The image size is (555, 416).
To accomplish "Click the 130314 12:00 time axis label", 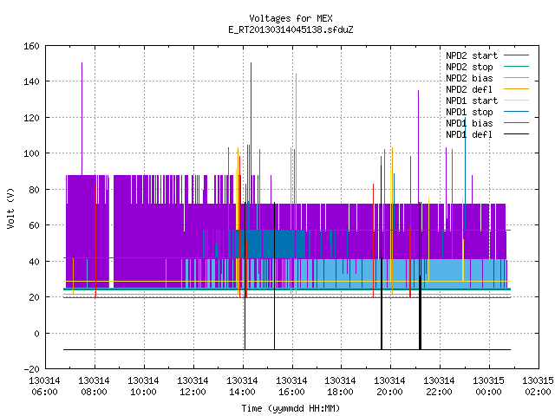I will [x=193, y=387].
